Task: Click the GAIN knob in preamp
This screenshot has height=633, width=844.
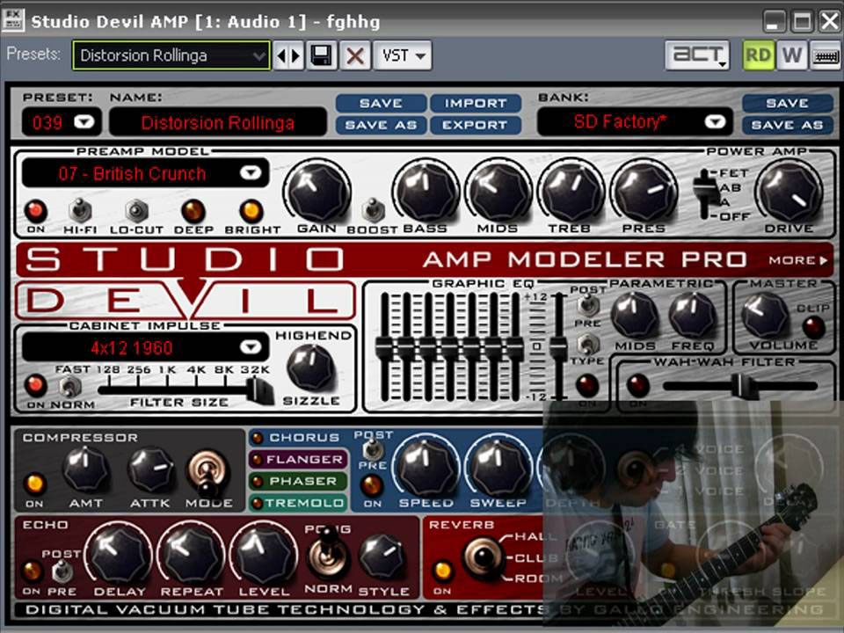Action: tap(317, 192)
